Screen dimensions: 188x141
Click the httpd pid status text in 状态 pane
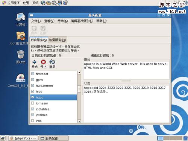click(x=124, y=90)
